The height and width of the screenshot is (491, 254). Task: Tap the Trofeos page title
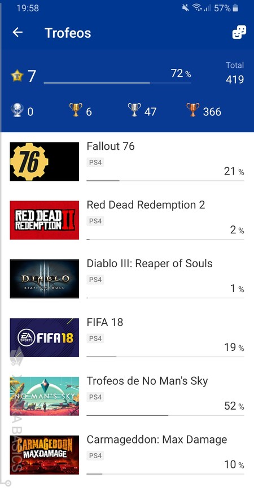coord(68,33)
